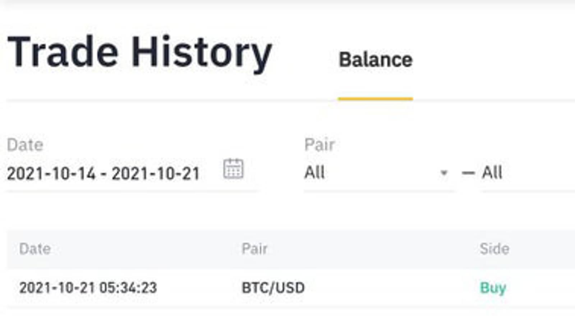Image resolution: width=575 pixels, height=323 pixels.
Task: Click the end date 2021-10-21
Action: [x=156, y=174]
